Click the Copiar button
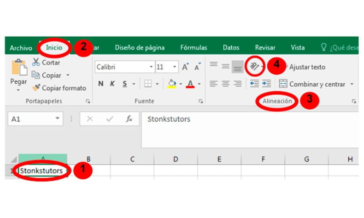Screen dimensions: 364x218 (47, 75)
